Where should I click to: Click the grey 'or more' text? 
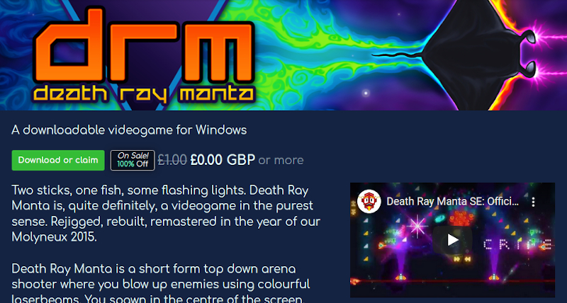point(281,160)
